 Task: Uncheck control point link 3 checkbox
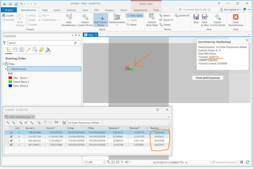(x=11, y=140)
